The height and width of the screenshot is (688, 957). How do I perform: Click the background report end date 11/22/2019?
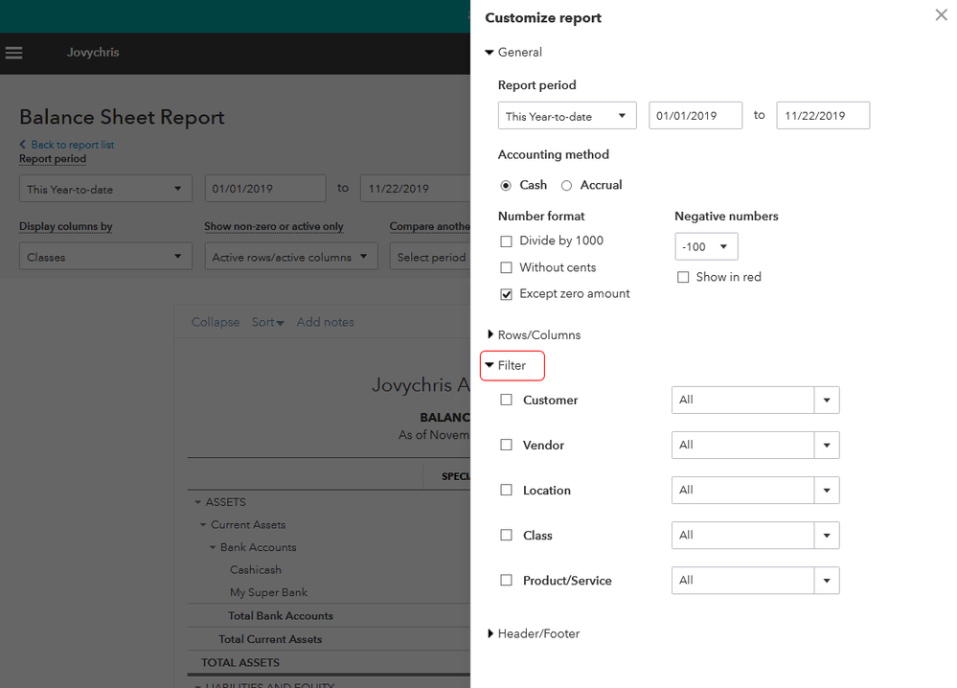(415, 189)
